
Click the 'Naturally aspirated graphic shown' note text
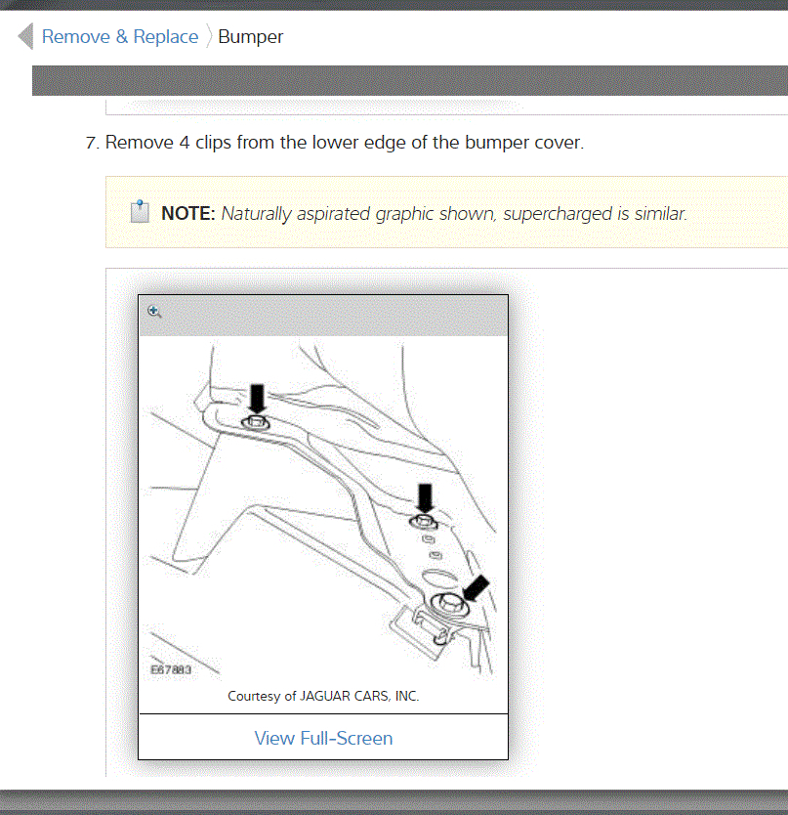(454, 214)
